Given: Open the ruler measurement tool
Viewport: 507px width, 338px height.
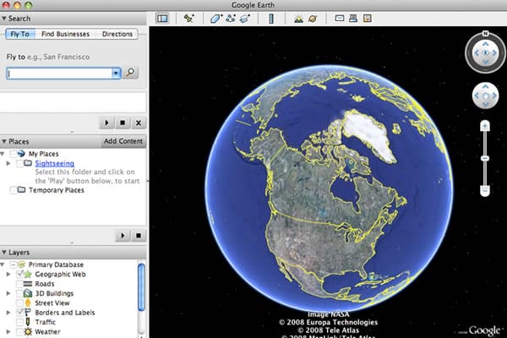Looking at the screenshot, I should pos(270,18).
